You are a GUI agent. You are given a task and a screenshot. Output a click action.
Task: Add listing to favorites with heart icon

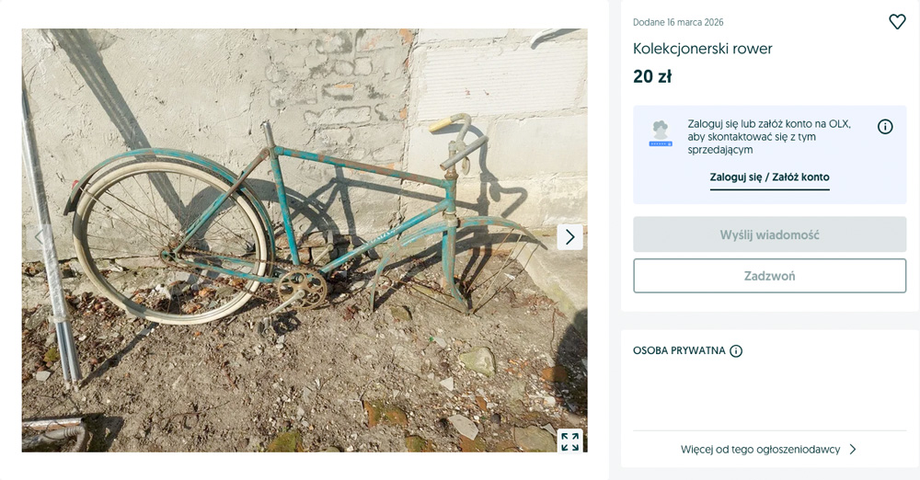point(897,22)
